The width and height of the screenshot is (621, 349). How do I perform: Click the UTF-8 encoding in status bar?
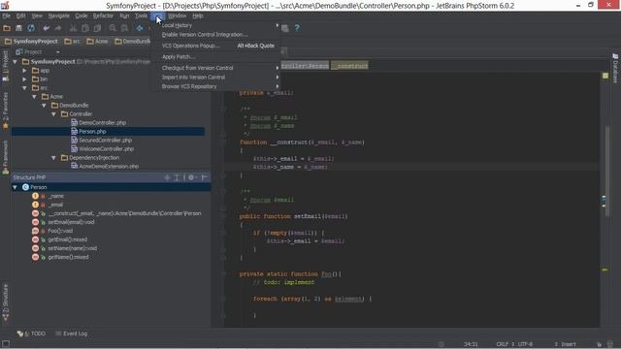525,344
